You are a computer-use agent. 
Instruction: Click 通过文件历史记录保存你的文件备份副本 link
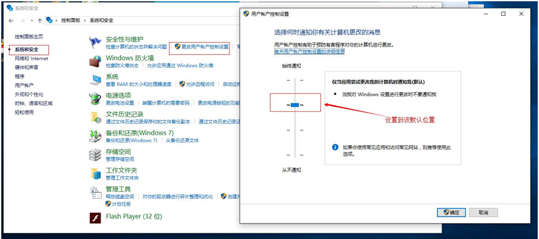tap(148, 121)
